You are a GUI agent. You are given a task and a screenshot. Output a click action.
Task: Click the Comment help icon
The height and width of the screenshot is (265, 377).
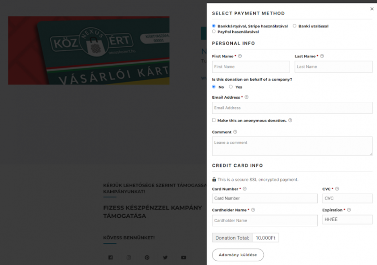tap(235, 132)
